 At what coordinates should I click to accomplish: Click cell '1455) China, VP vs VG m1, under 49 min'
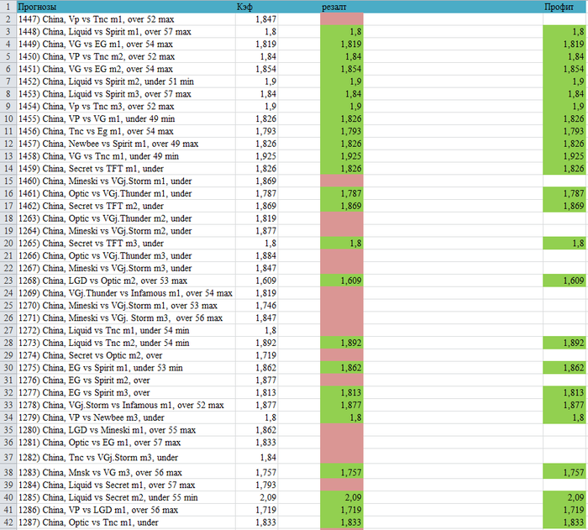point(126,118)
